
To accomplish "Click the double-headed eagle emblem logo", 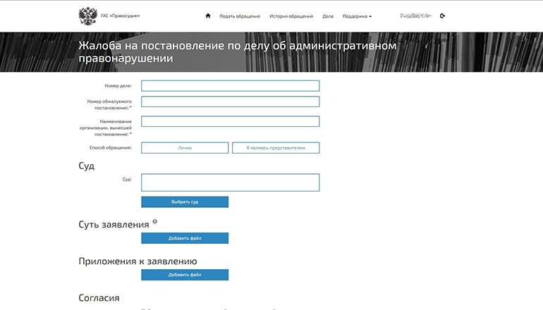I will (88, 15).
